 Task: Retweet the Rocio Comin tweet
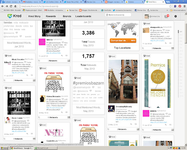pyautogui.click(x=32, y=134)
